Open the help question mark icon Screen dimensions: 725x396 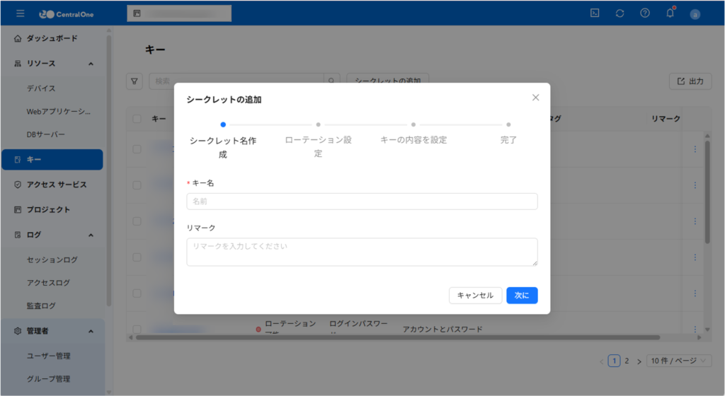[x=644, y=13]
